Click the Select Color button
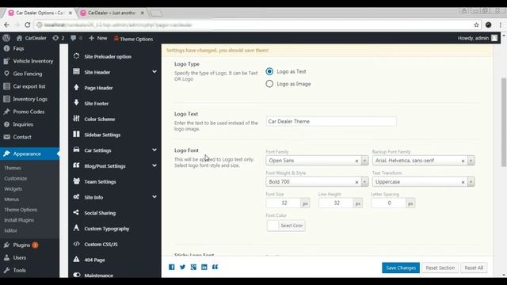Viewport: 507px width, 285px height. [x=292, y=226]
